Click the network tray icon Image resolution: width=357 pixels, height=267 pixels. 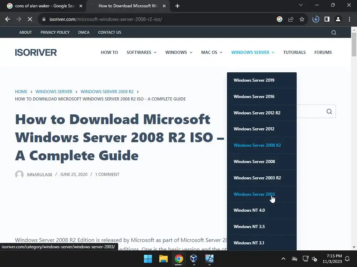click(305, 259)
